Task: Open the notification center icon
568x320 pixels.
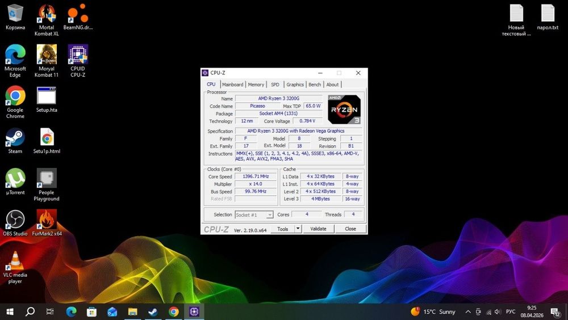Action: pos(556,311)
